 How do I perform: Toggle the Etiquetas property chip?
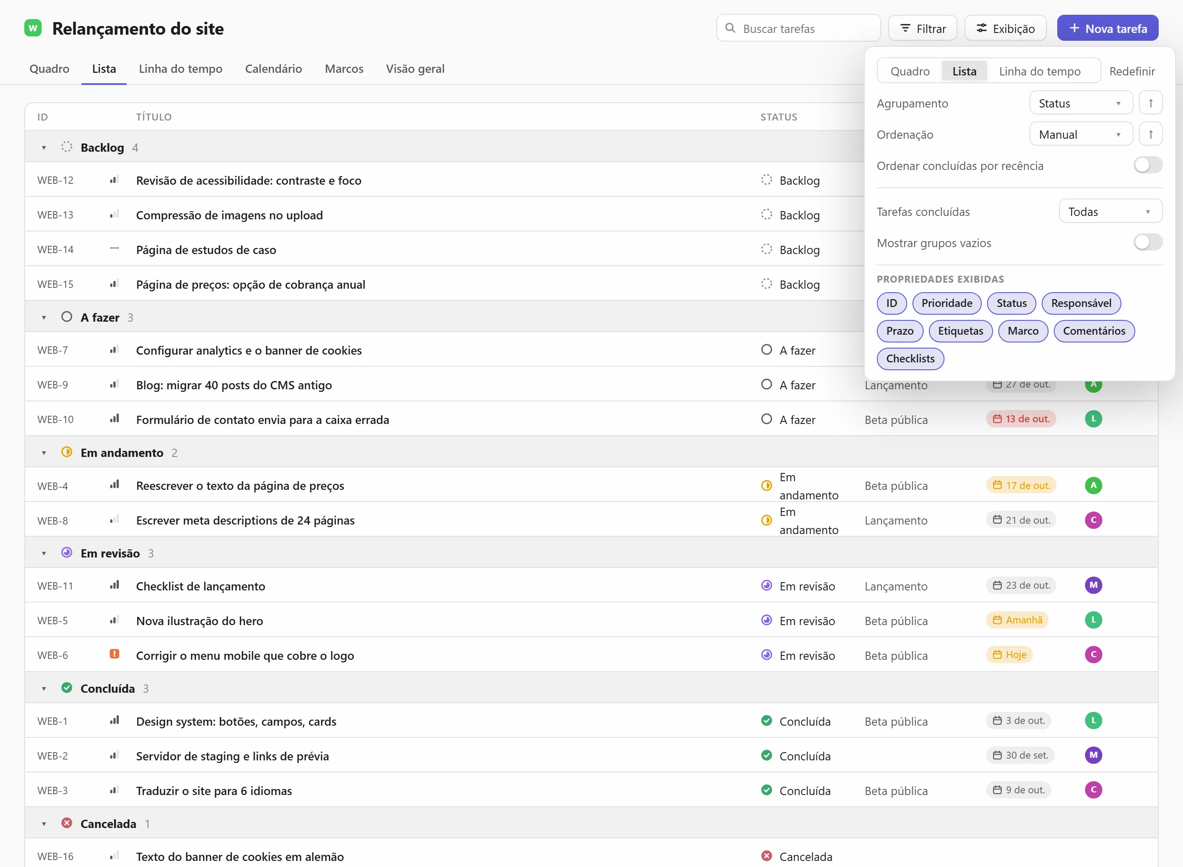960,331
